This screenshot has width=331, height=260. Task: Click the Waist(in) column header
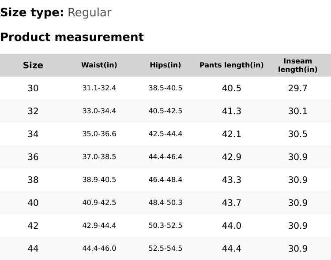tap(99, 65)
